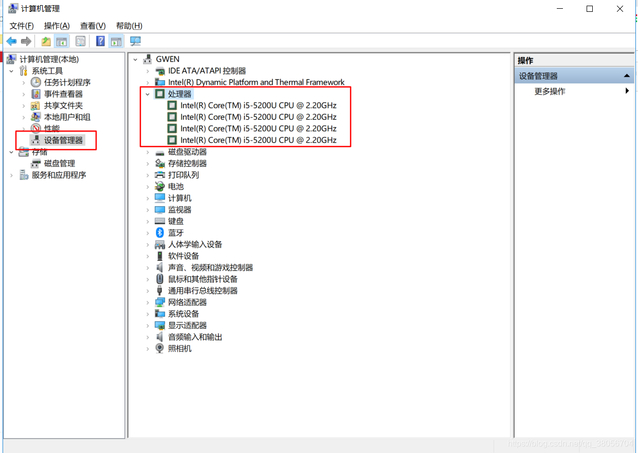The width and height of the screenshot is (638, 453).
Task: Toggle the Show/Hide Action Pane toolbar icon
Action: (116, 41)
